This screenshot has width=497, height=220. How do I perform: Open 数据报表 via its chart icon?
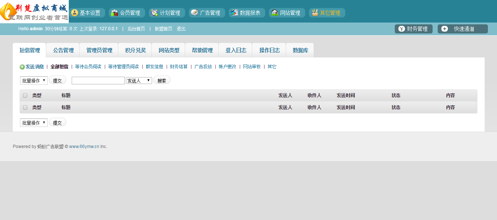click(x=235, y=13)
